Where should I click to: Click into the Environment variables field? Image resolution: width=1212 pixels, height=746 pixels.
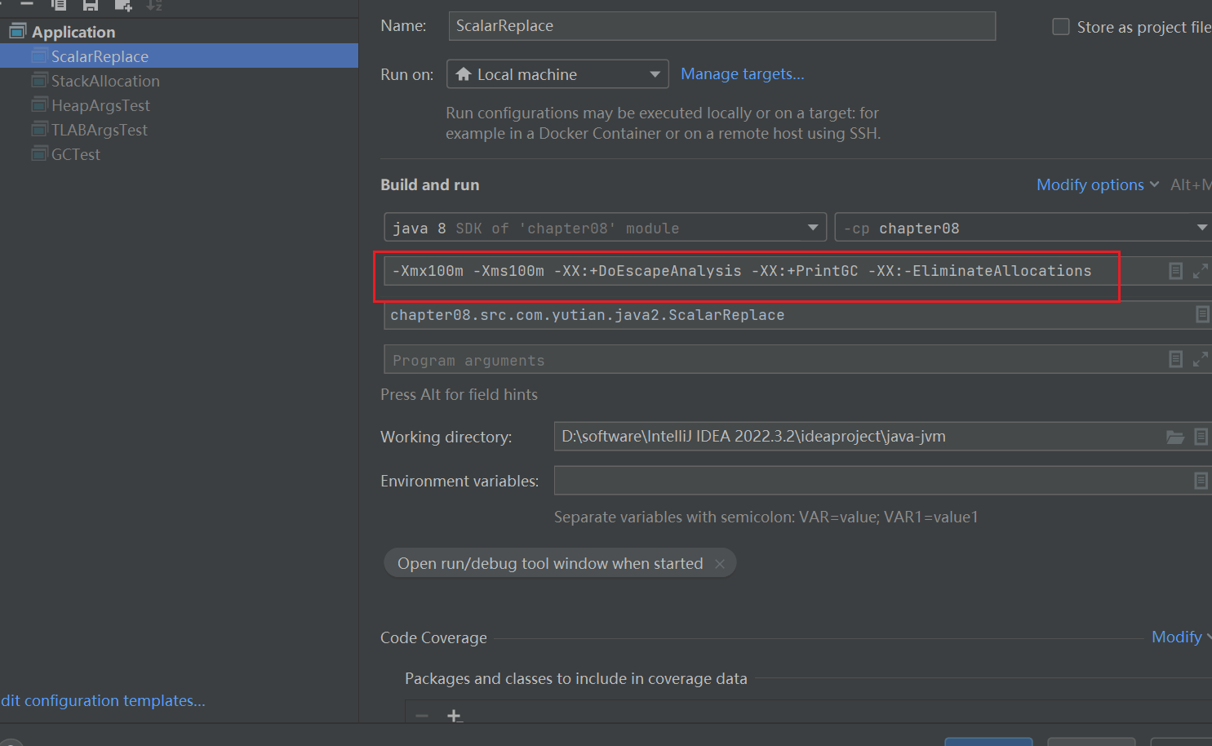click(x=869, y=481)
